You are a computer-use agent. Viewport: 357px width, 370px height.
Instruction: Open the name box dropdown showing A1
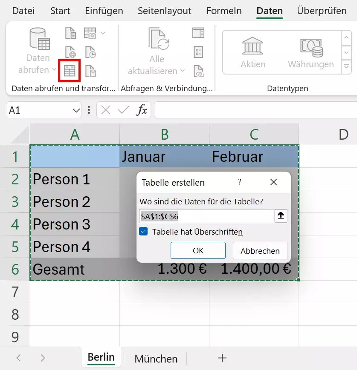pos(76,110)
